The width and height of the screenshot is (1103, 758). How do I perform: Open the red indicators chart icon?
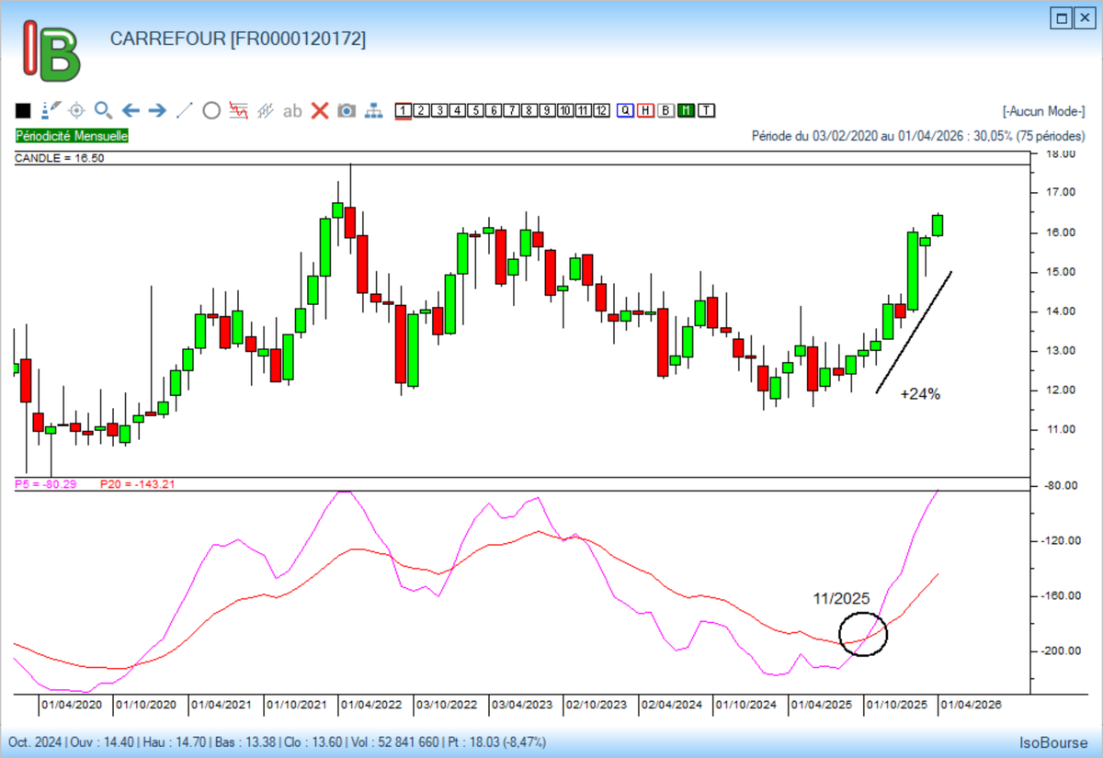point(239,111)
